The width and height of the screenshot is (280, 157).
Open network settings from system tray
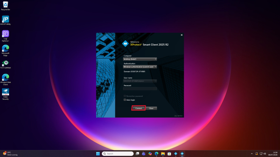(261, 154)
